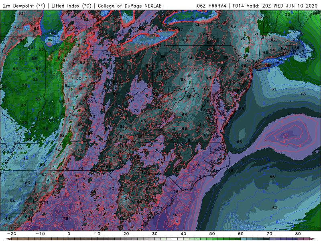Viewport: 321px width, 241px height.
Task: Click the '60' color scale label
Action: (241, 234)
